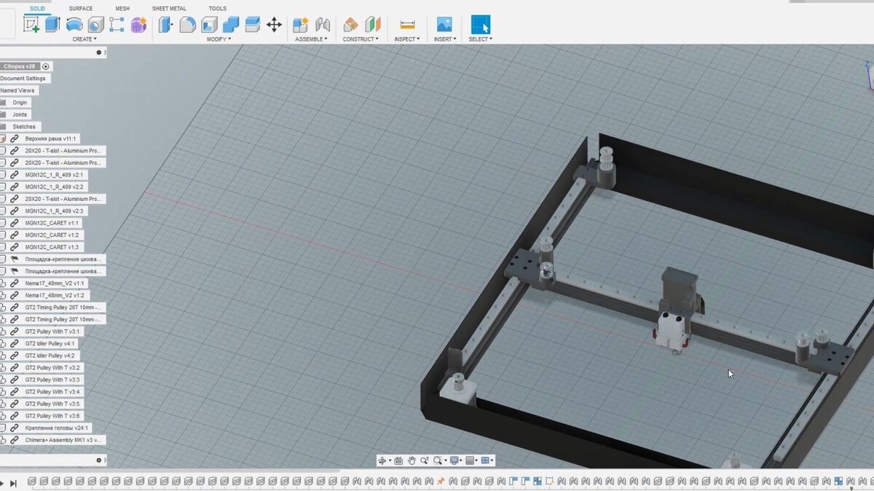Create a New Component from Assemble group
This screenshot has width=874, height=491.
click(301, 25)
